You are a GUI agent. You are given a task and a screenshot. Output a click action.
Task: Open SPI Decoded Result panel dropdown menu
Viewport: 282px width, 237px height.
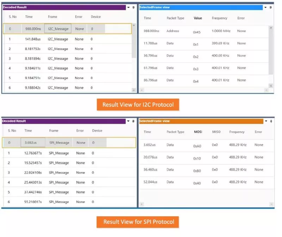128,121
